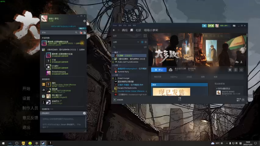Collapse the 八月 library section

tap(113, 75)
